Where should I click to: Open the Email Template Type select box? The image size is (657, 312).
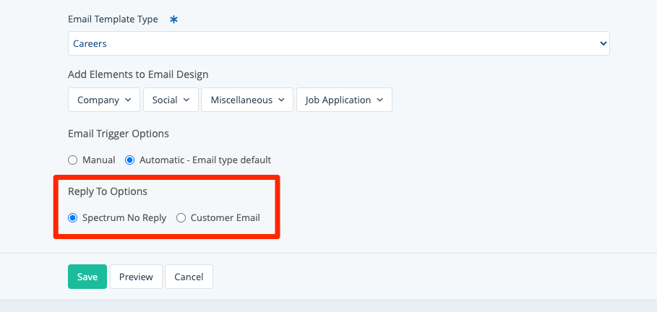pyautogui.click(x=338, y=43)
